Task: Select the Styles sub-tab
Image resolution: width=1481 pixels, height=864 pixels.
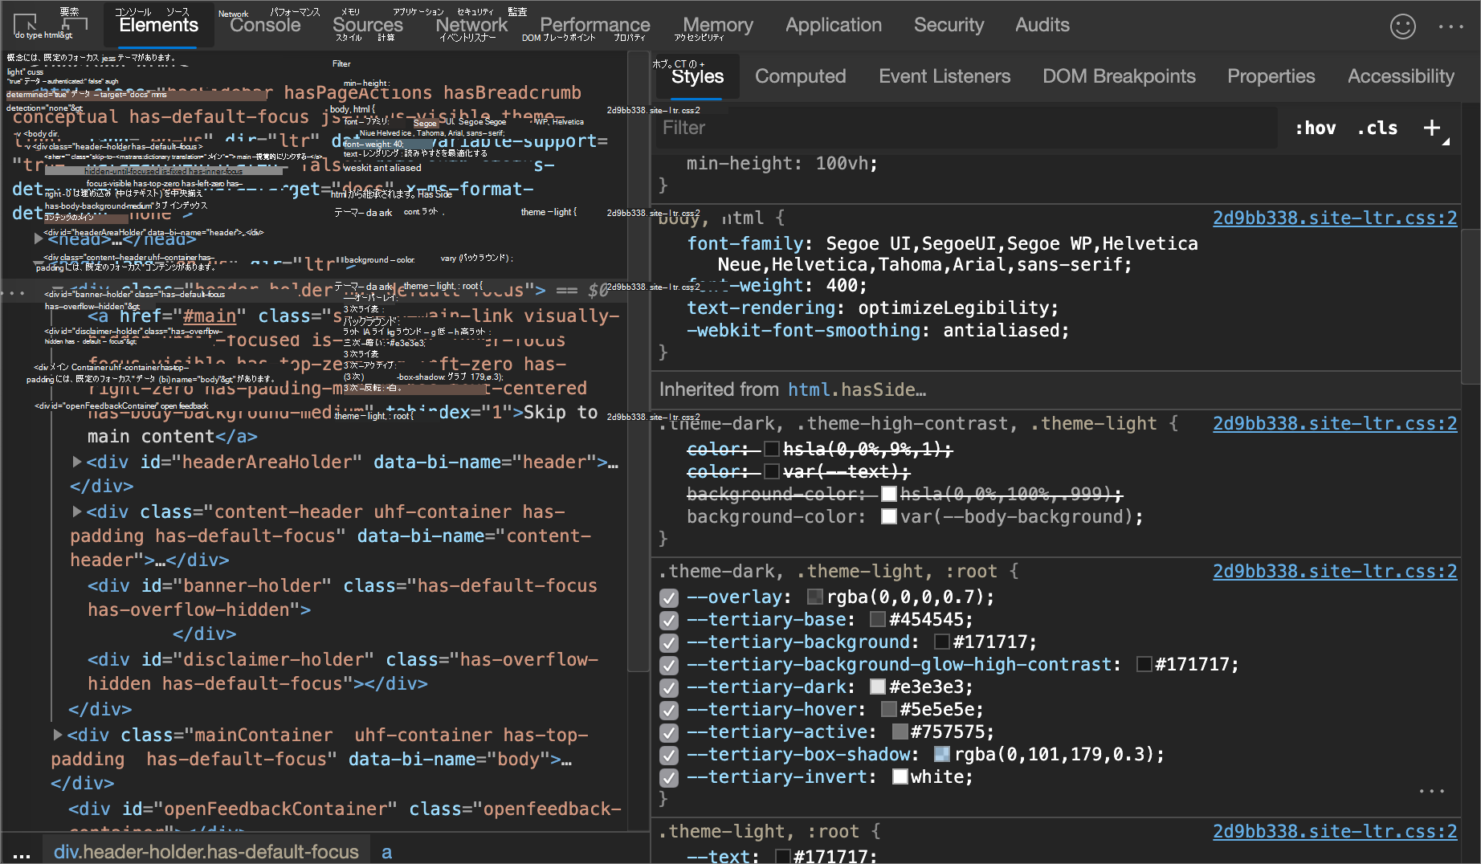Action: pos(697,76)
